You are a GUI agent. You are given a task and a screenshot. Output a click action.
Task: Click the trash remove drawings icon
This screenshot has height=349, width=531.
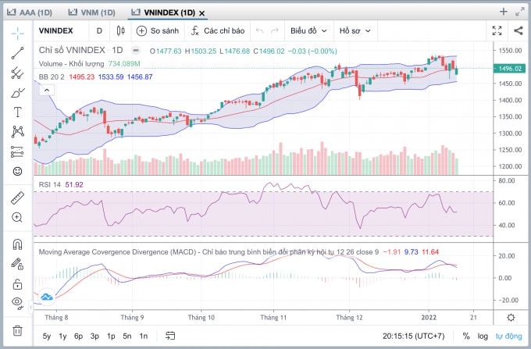click(18, 330)
